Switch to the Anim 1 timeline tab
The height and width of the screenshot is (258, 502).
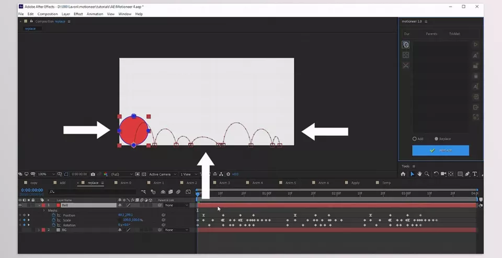coord(158,183)
